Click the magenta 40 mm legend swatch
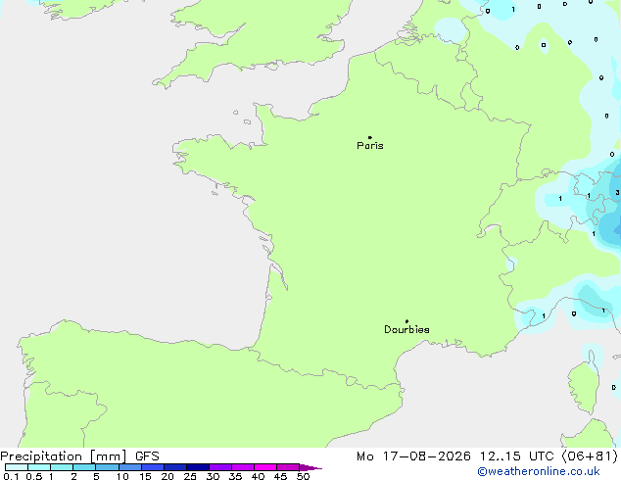 265,467
